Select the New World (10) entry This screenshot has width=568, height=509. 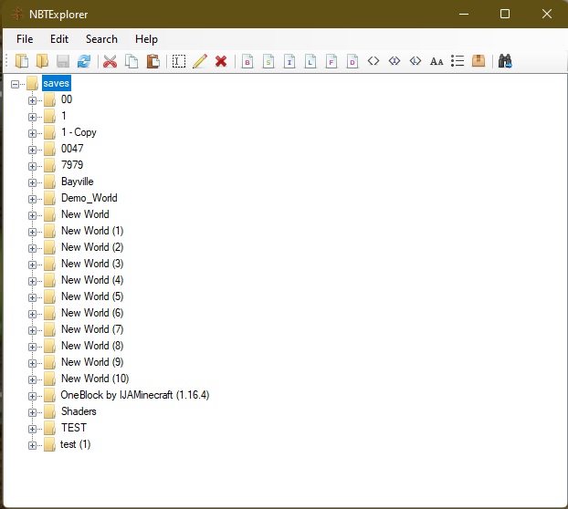pos(95,379)
